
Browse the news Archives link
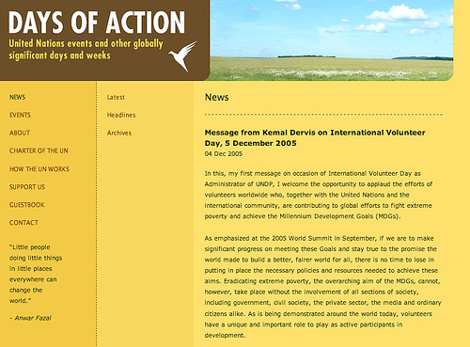pos(118,133)
